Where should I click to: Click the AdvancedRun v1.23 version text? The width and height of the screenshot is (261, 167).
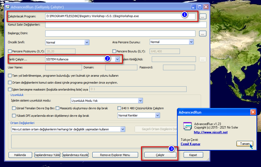tap(207, 124)
